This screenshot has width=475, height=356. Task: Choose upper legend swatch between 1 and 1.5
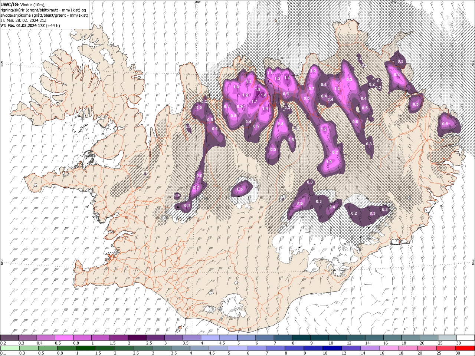(x=100, y=338)
